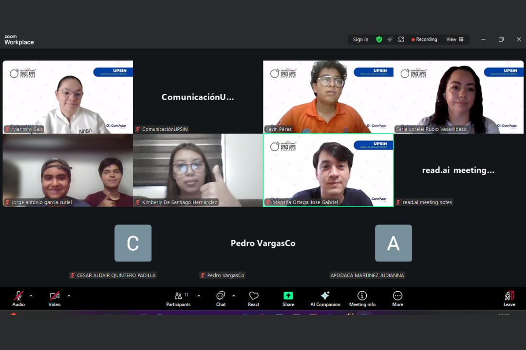Image resolution: width=526 pixels, height=350 pixels.
Task: Select Kimberly De Santiago Hernandez's video tile
Action: point(198,170)
